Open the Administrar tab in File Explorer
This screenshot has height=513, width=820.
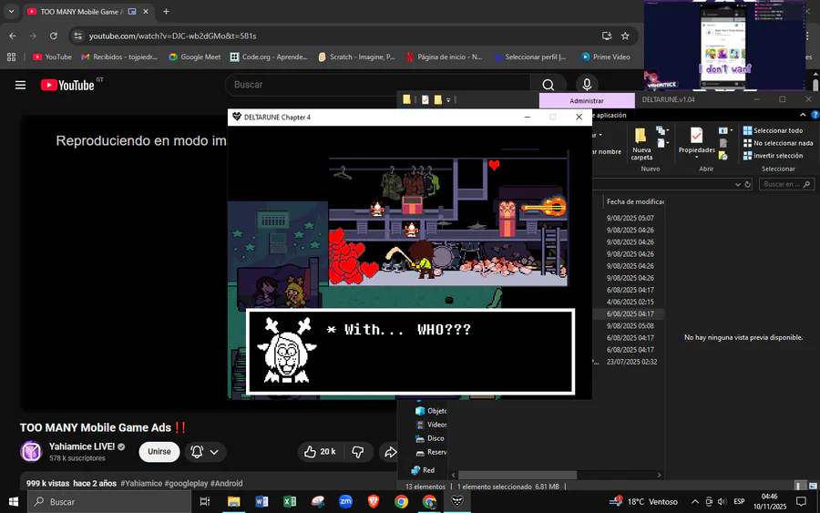(x=587, y=100)
